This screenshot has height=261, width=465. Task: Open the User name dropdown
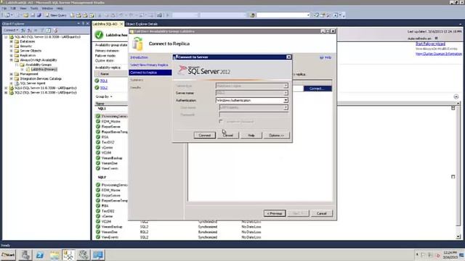tap(286, 107)
